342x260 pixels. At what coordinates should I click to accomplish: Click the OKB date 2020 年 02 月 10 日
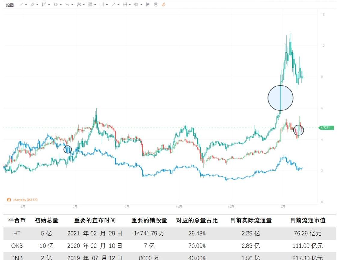[95, 246]
